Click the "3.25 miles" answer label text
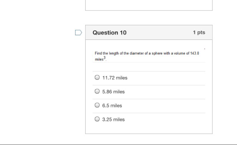 113,119
